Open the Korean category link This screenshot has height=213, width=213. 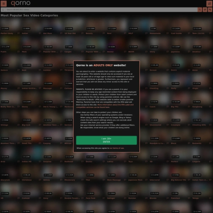[153, 70]
